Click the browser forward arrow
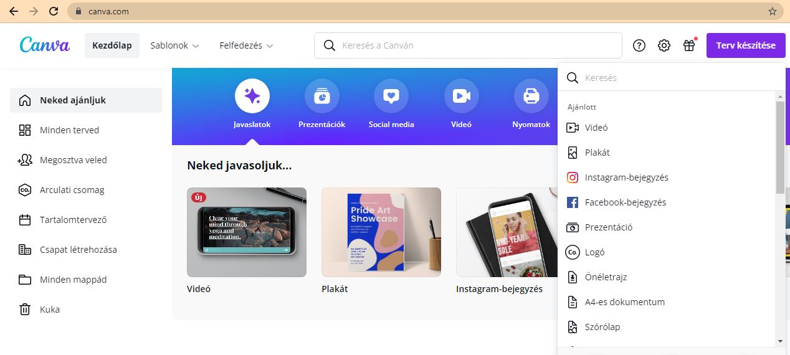790x355 pixels. click(x=34, y=11)
